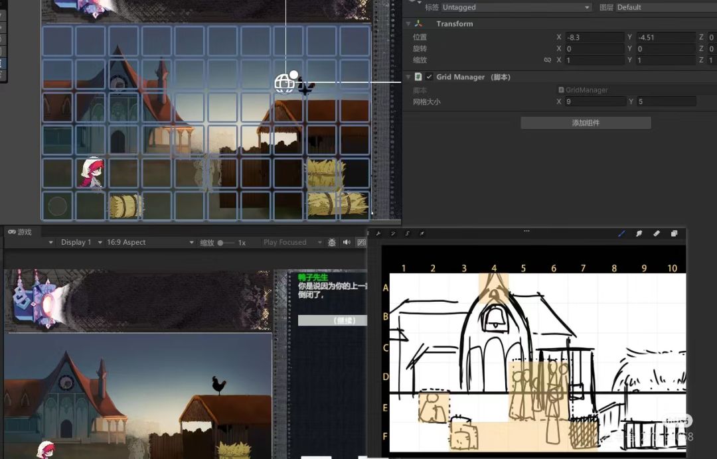This screenshot has height=459, width=717.
Task: Collapse the Transform component section
Action: (408, 24)
